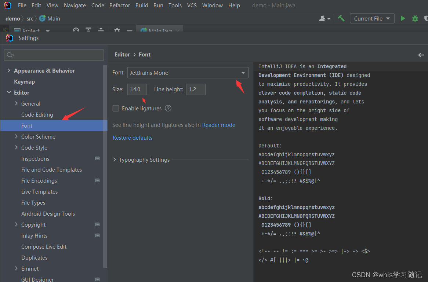Open the Help menu
Image resolution: width=428 pixels, height=282 pixels.
point(234,6)
